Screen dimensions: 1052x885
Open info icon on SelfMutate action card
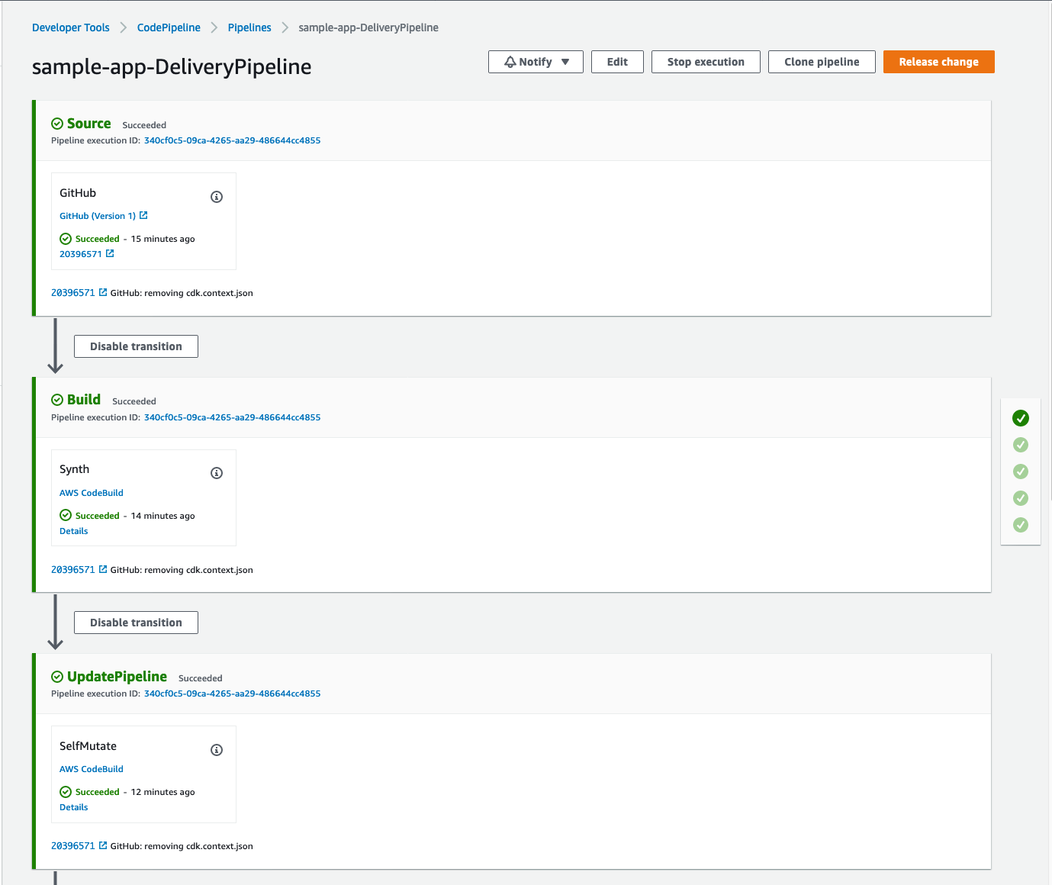[217, 750]
